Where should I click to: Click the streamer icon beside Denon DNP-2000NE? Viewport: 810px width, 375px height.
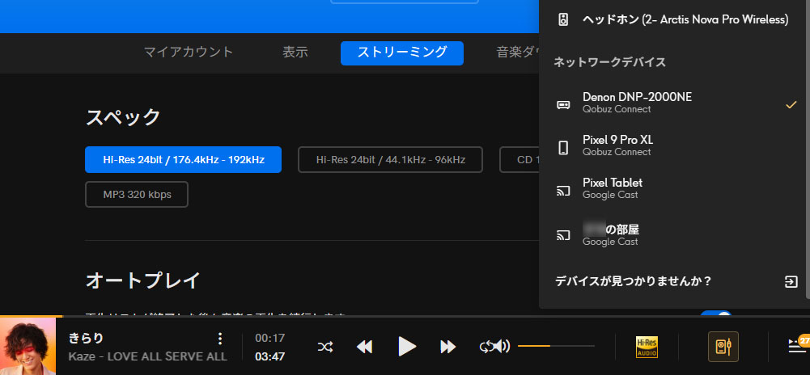click(x=563, y=105)
